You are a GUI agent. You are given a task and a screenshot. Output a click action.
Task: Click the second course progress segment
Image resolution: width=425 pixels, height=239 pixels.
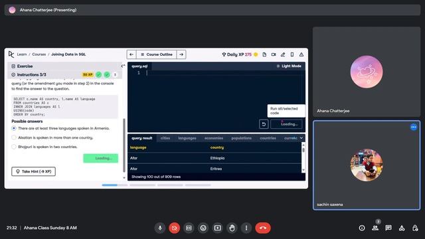pyautogui.click(x=143, y=185)
